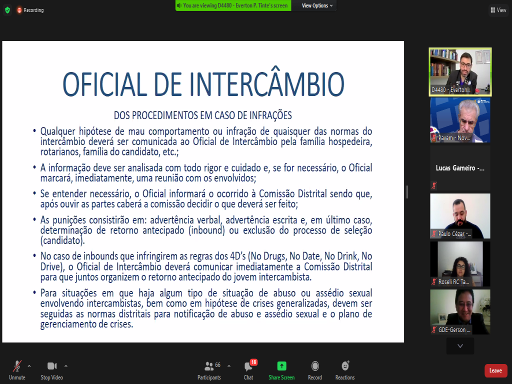Viewport: 512px width, 384px height.
Task: Open the Participants panel
Action: click(x=209, y=370)
